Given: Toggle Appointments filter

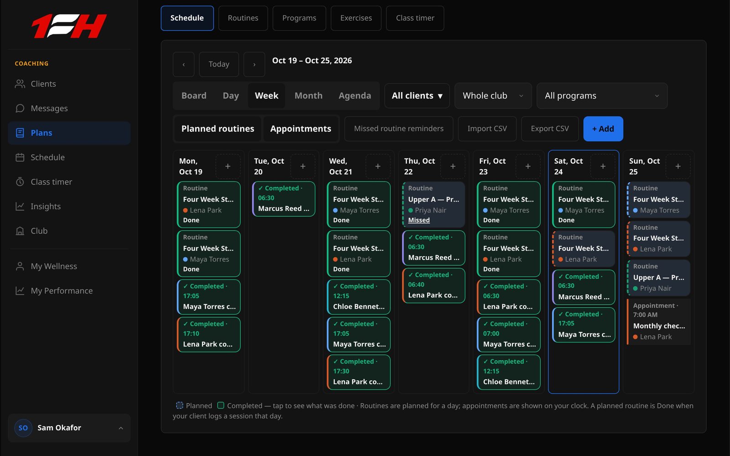Looking at the screenshot, I should [301, 129].
